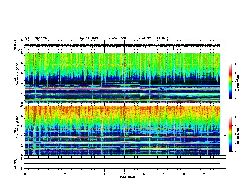Screen dimensions: 252x195
Task: Click the "VLF Spectra" title text
Action: point(36,38)
